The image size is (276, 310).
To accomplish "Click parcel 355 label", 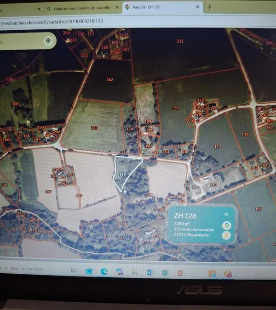I will pyautogui.click(x=176, y=108).
